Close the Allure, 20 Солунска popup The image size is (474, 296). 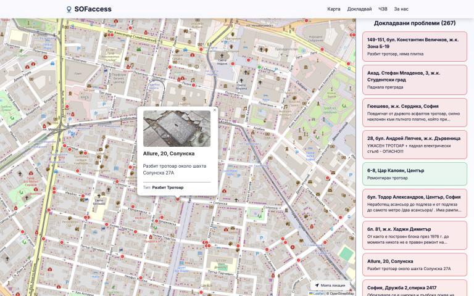pyautogui.click(x=215, y=110)
